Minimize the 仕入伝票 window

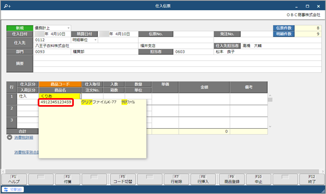[296, 6]
